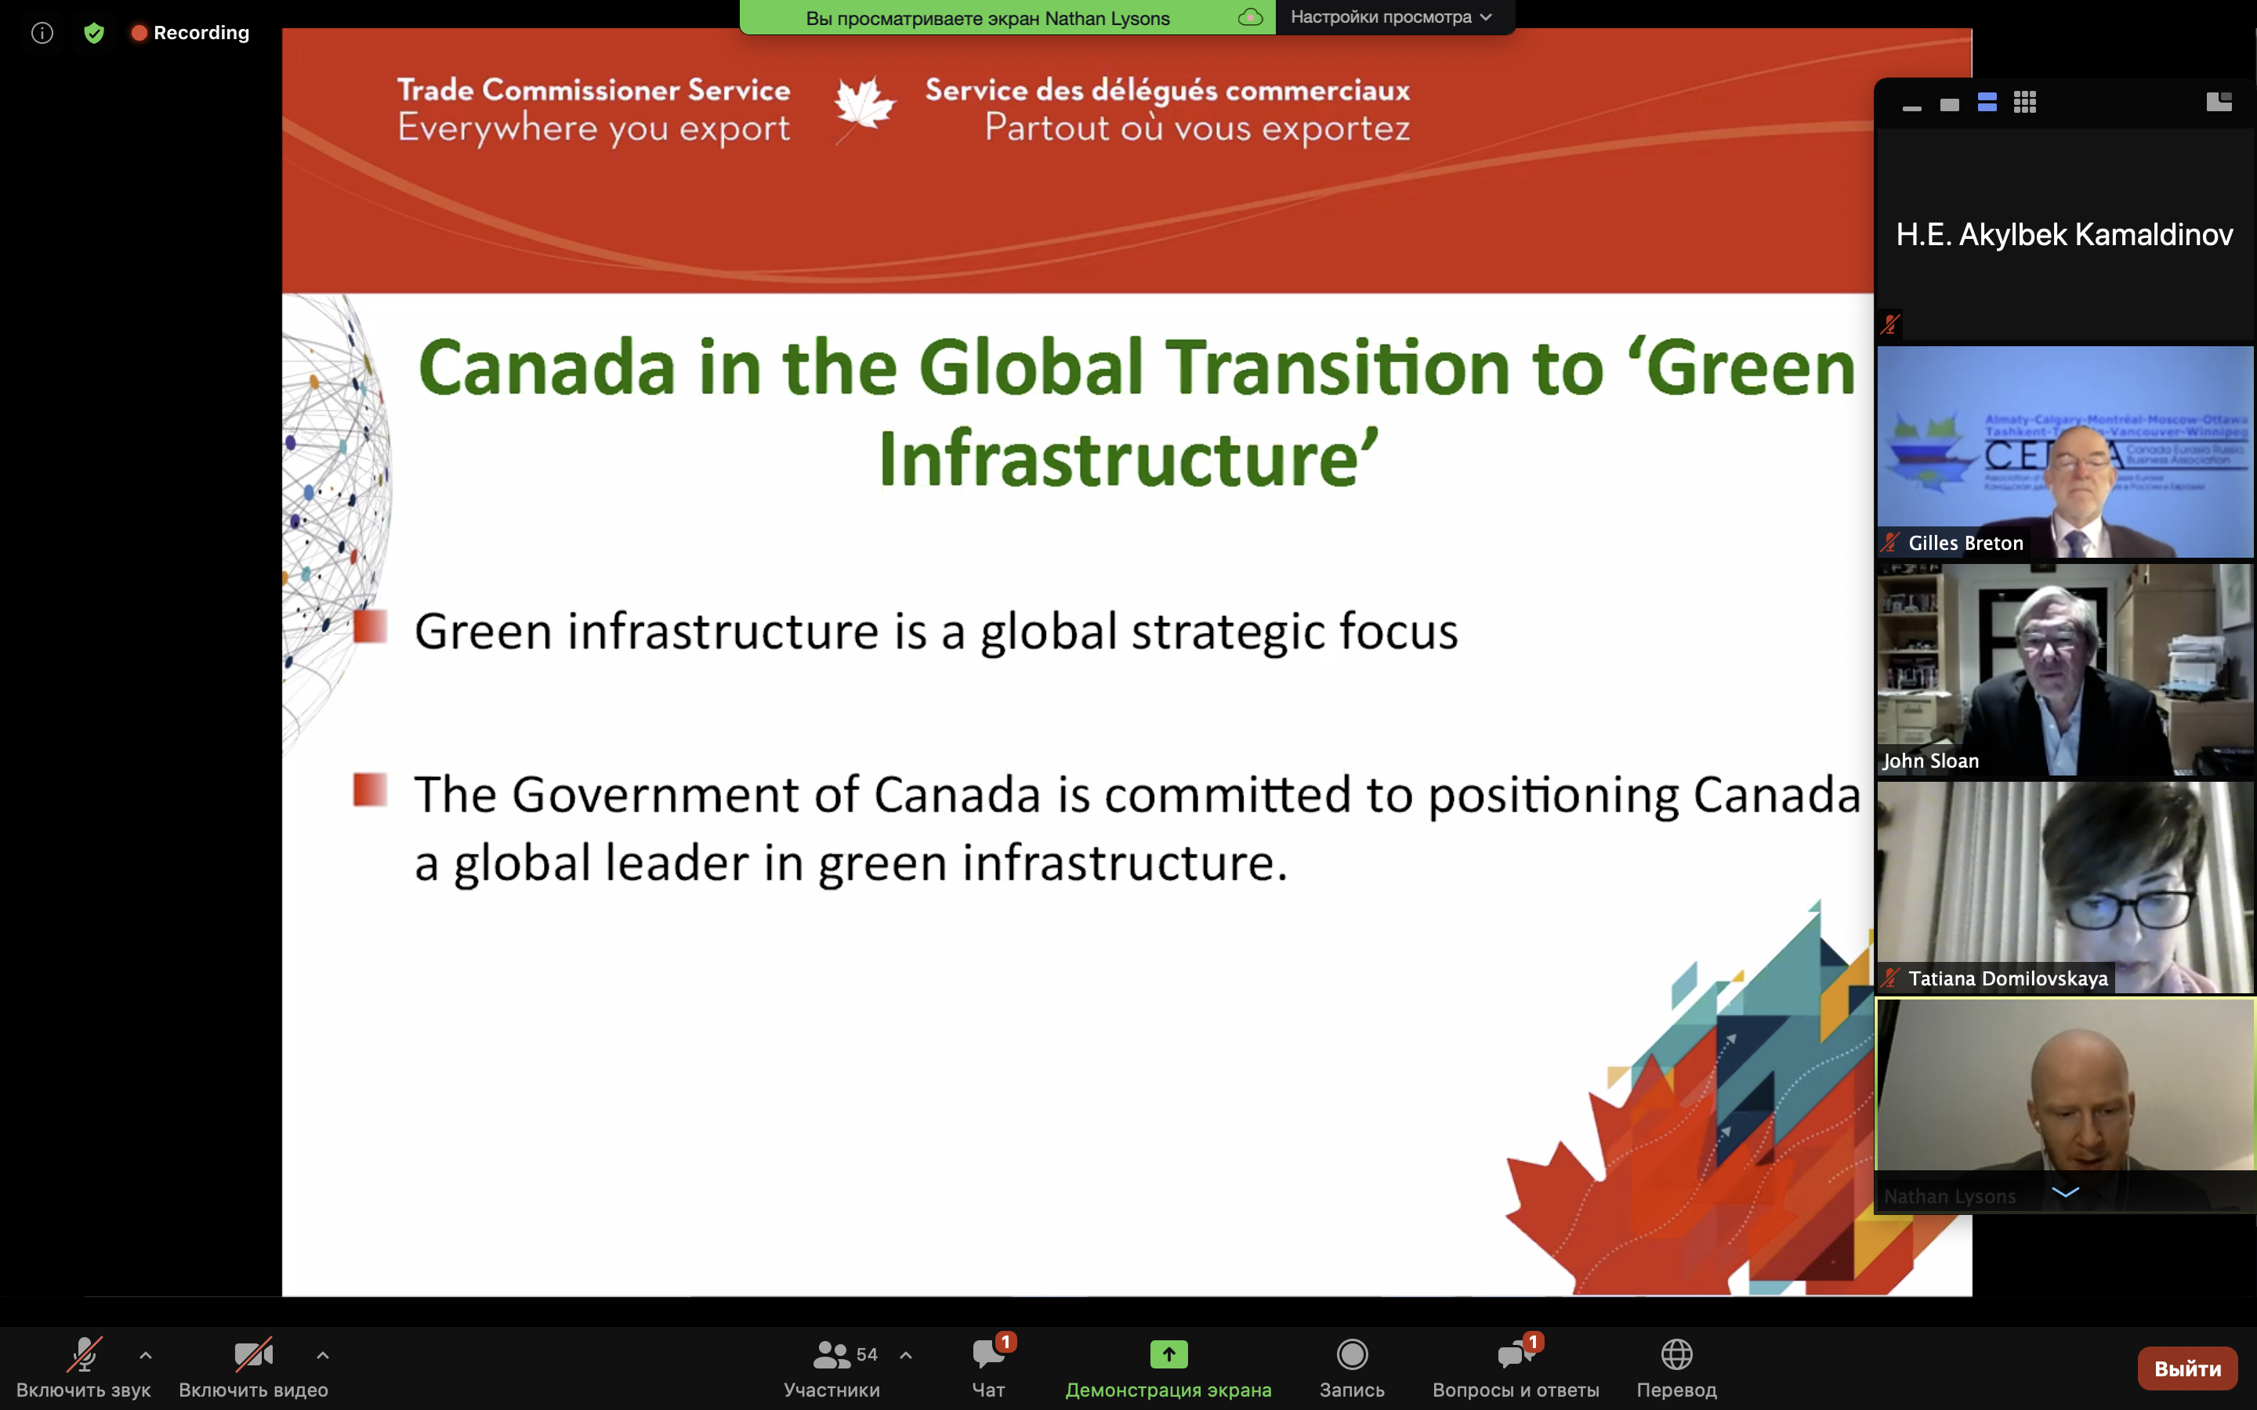The image size is (2257, 1410).
Task: Click 'Trade Commissioner Service' header text
Action: click(593, 89)
